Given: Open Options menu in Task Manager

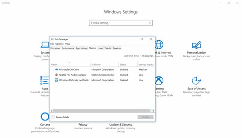Looking at the screenshot, I should pyautogui.click(x=60, y=44).
